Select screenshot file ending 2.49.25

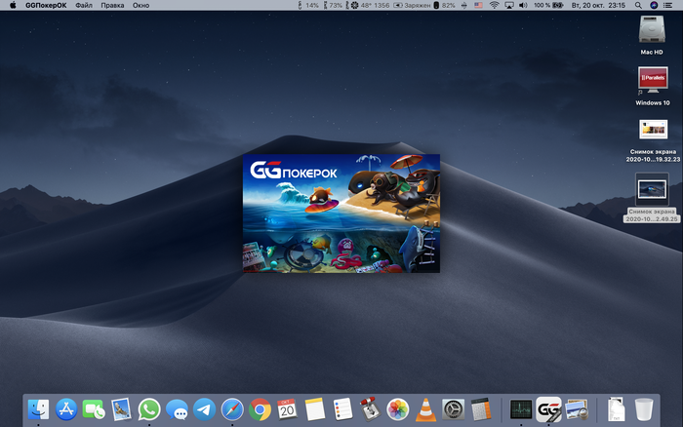652,198
